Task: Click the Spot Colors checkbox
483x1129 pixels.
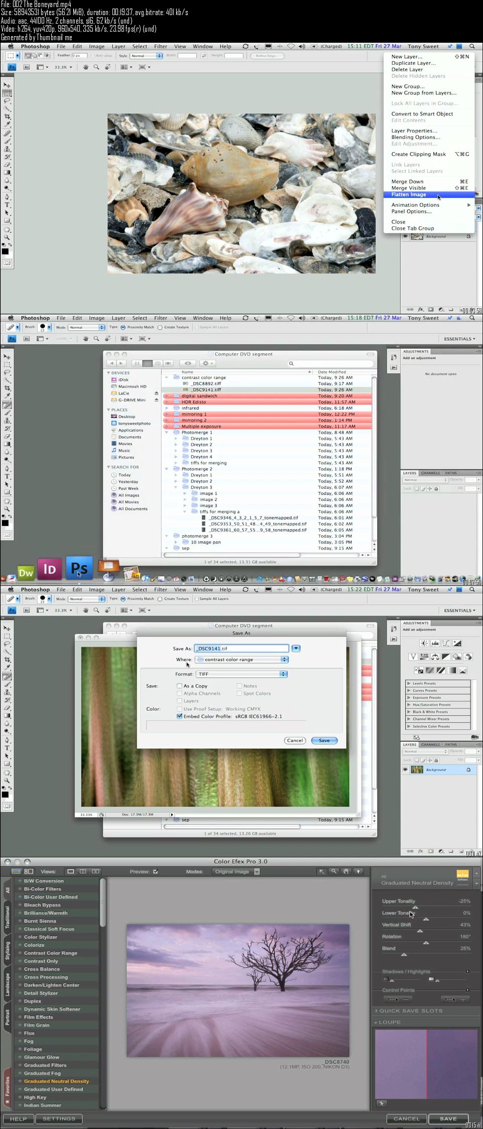Action: tap(239, 693)
